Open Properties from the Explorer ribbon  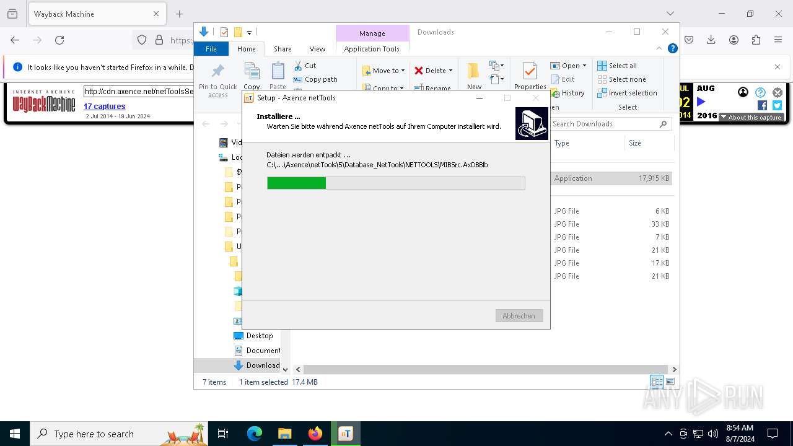530,76
